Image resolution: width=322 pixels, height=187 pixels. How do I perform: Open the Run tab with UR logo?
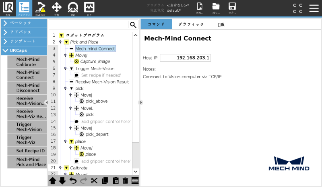coord(8,8)
